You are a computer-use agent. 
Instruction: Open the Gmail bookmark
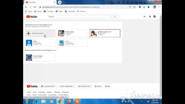pos(38,11)
